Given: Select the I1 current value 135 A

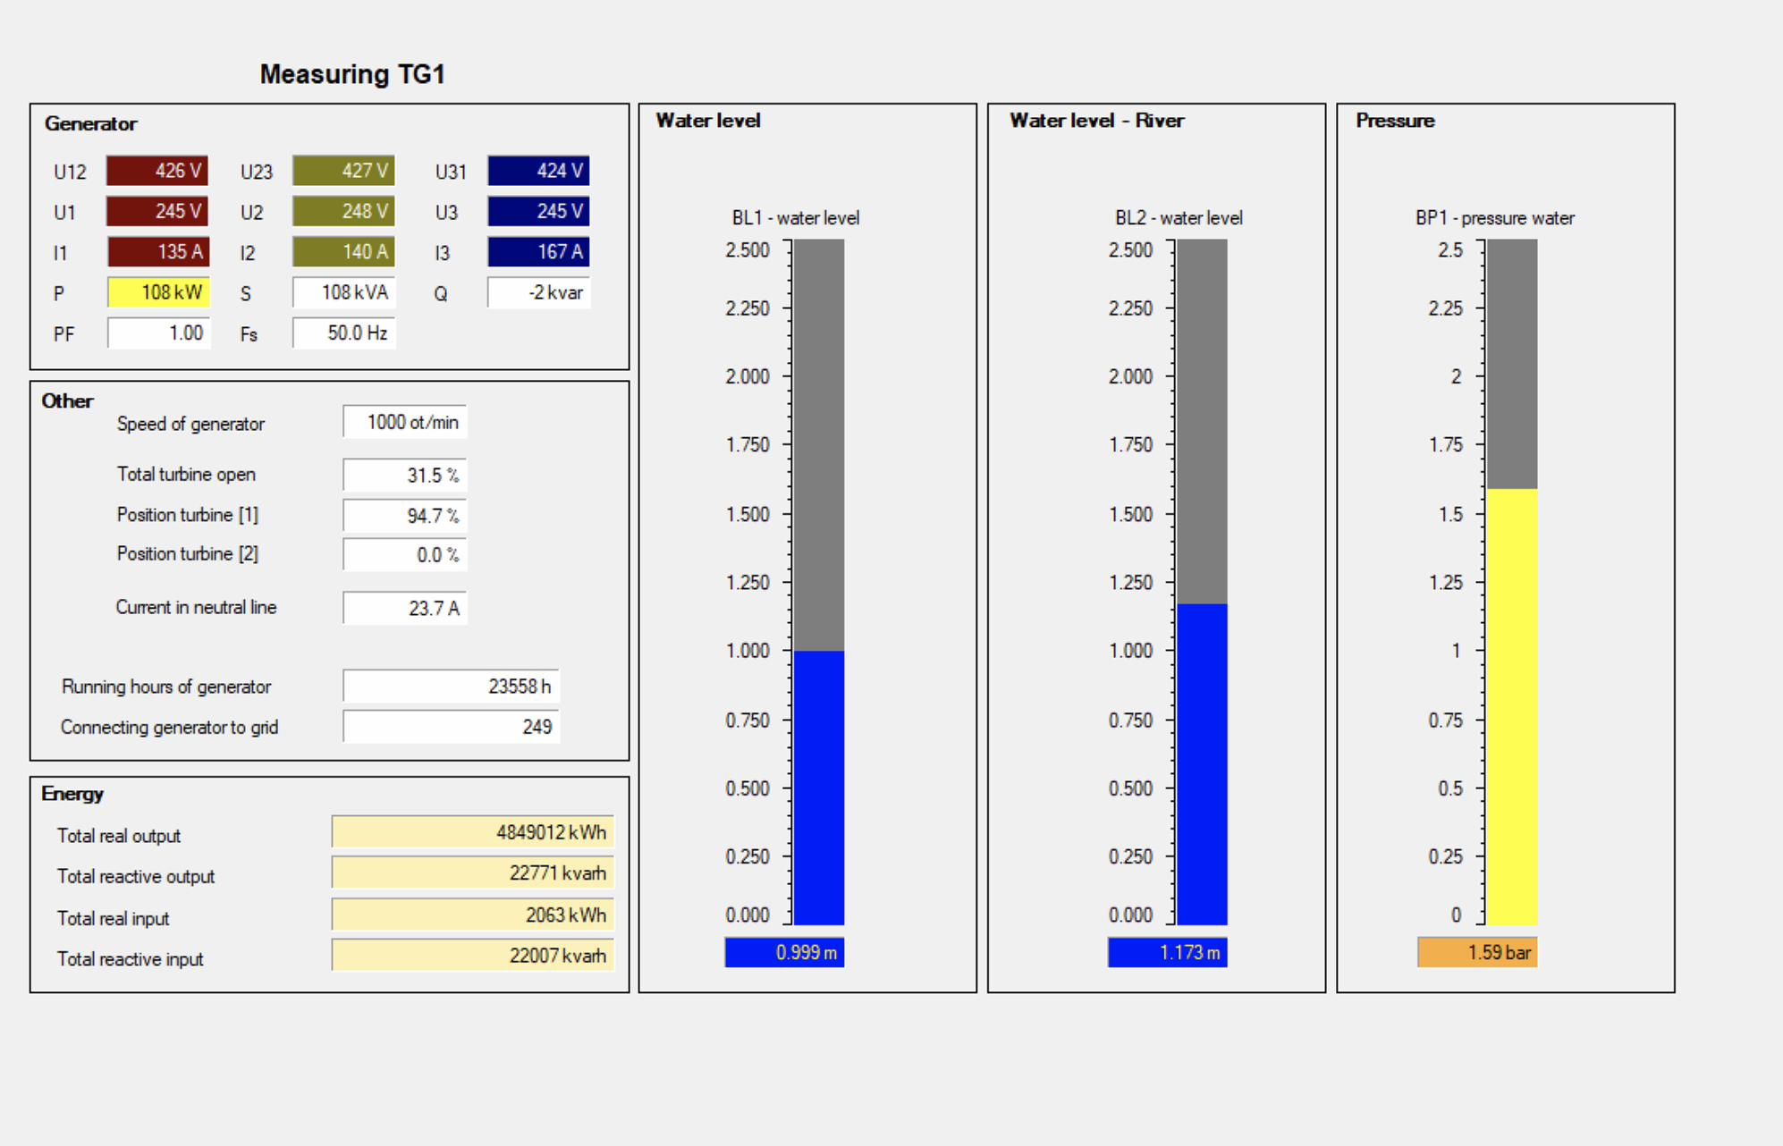Looking at the screenshot, I should click(158, 252).
